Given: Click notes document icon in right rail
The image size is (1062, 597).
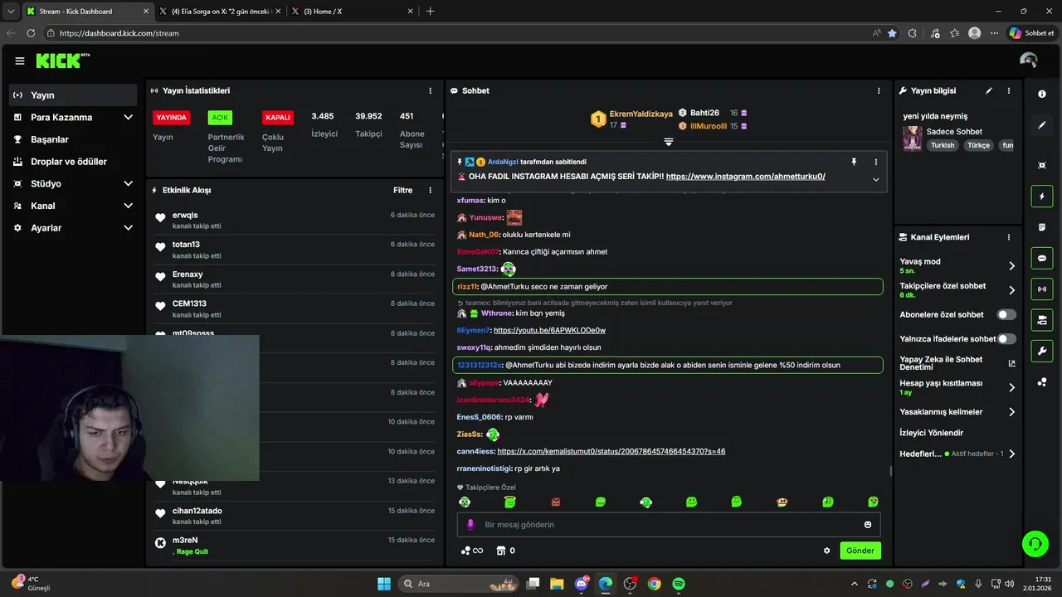Looking at the screenshot, I should (1042, 227).
